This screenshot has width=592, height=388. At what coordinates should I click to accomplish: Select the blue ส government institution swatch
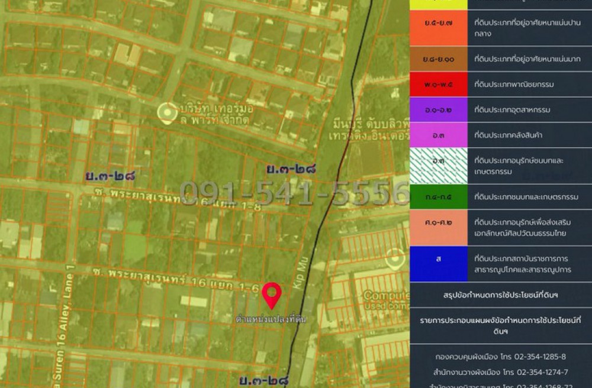click(438, 264)
